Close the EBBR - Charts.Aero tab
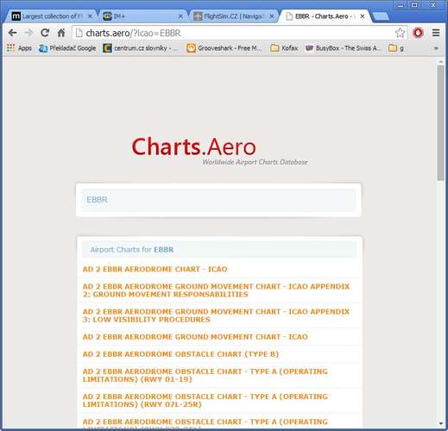Image resolution: width=448 pixels, height=431 pixels. click(x=363, y=16)
